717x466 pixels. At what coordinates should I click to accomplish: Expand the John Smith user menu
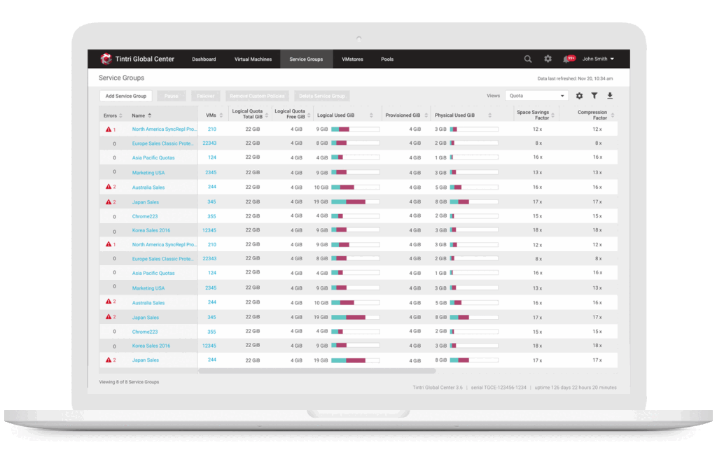click(x=598, y=59)
